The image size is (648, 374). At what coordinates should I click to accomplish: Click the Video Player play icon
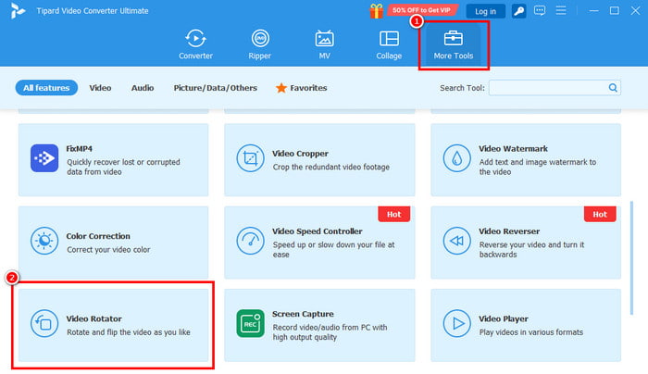click(x=456, y=323)
